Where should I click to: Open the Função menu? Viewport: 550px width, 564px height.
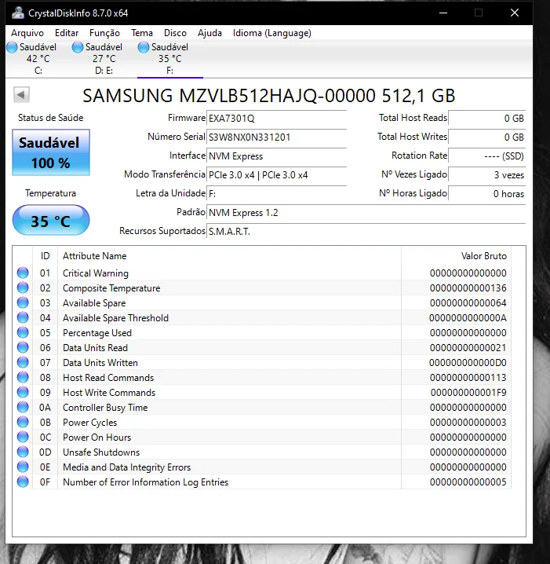pyautogui.click(x=104, y=33)
